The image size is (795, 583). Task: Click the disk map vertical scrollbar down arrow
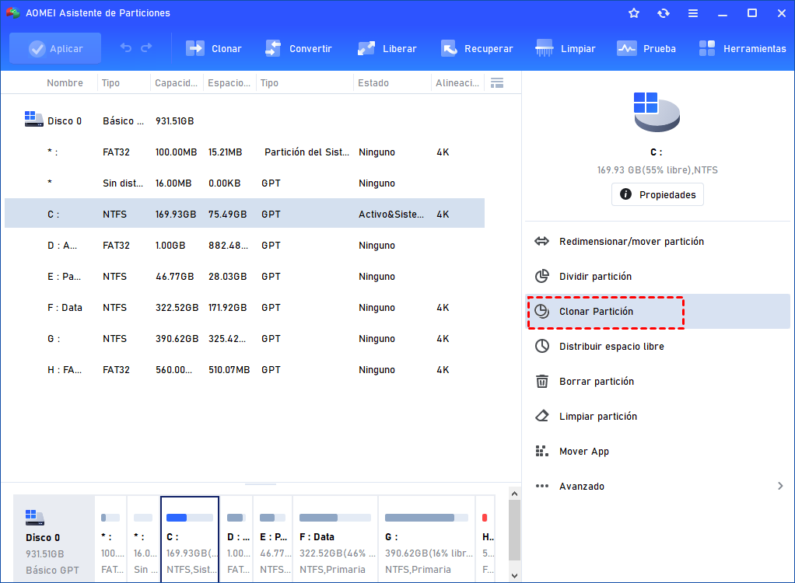click(514, 576)
